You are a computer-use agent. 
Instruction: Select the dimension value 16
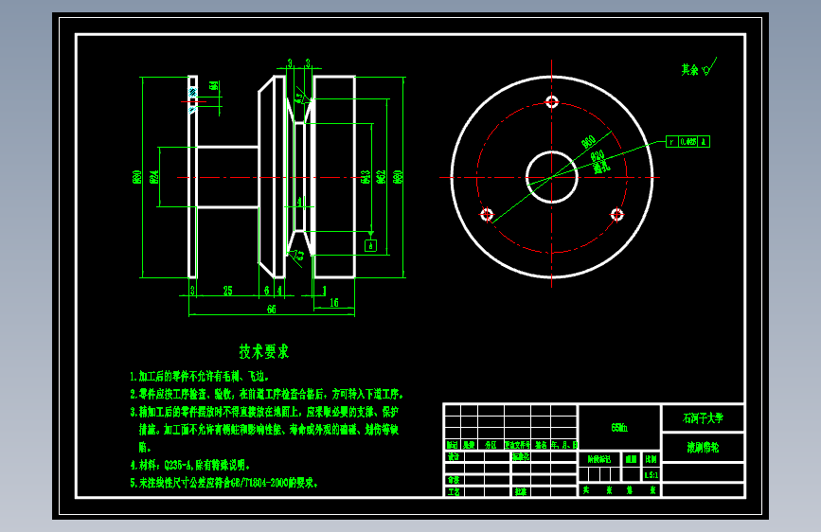tap(334, 303)
